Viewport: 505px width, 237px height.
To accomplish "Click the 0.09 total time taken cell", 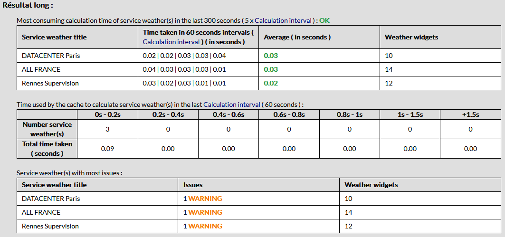I will coord(107,149).
